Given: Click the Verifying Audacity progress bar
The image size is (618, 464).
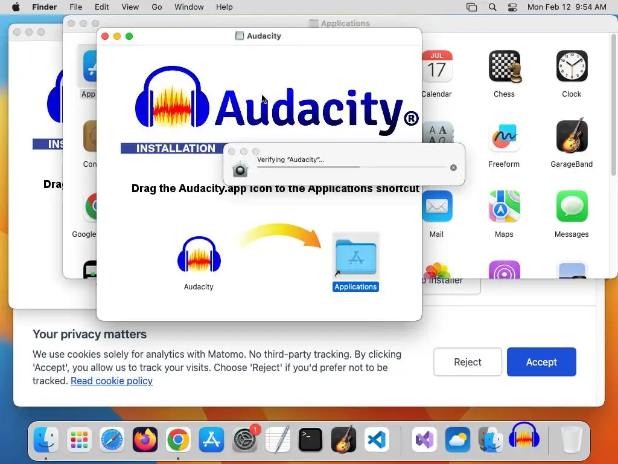Looking at the screenshot, I should point(351,167).
